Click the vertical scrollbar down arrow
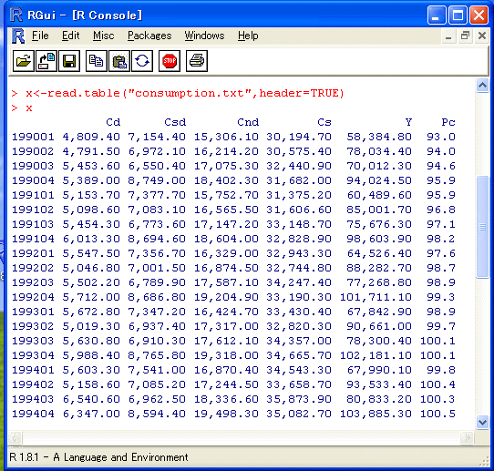 click(482, 422)
